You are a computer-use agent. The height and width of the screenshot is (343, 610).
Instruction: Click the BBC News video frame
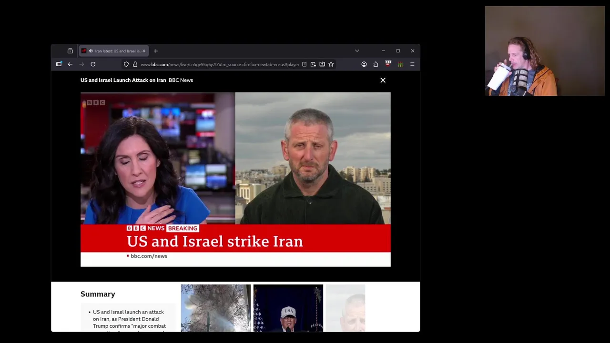235,179
